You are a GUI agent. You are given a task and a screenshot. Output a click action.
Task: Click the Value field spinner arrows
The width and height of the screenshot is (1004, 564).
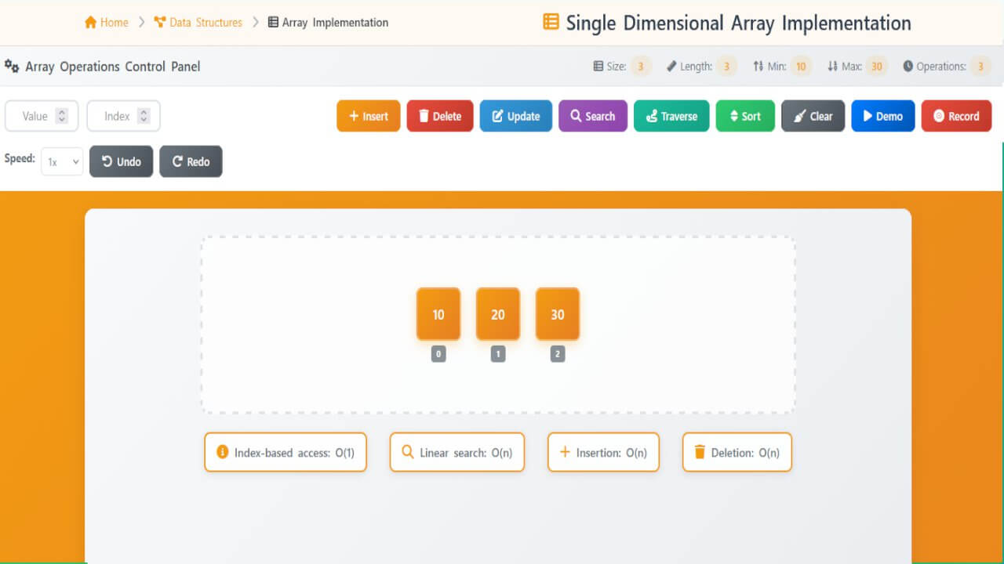[x=62, y=116]
